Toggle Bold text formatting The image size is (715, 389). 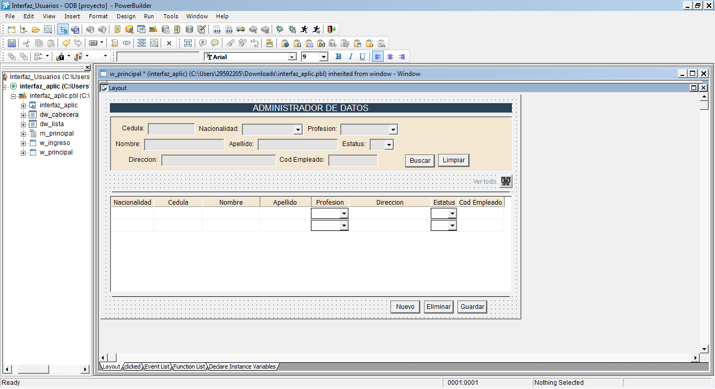click(x=338, y=57)
